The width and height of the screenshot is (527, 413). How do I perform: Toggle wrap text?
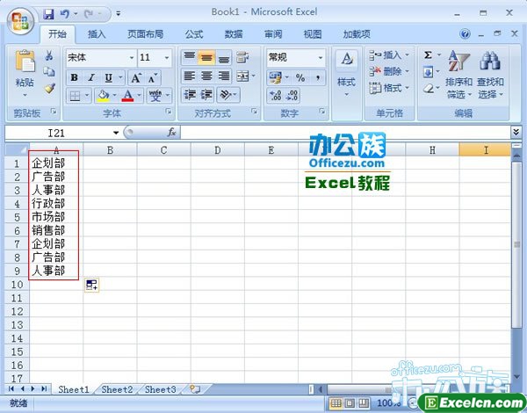(x=242, y=57)
